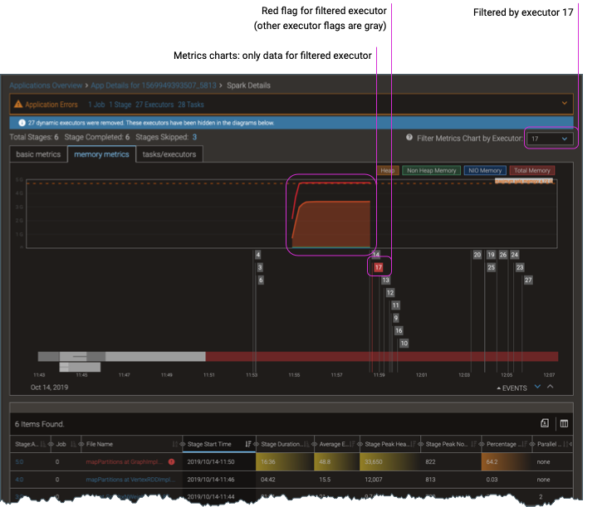Click red error icon on GraphImpl row

click(171, 461)
